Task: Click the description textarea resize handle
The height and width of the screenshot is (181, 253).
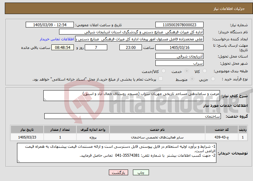Action: [45, 99]
